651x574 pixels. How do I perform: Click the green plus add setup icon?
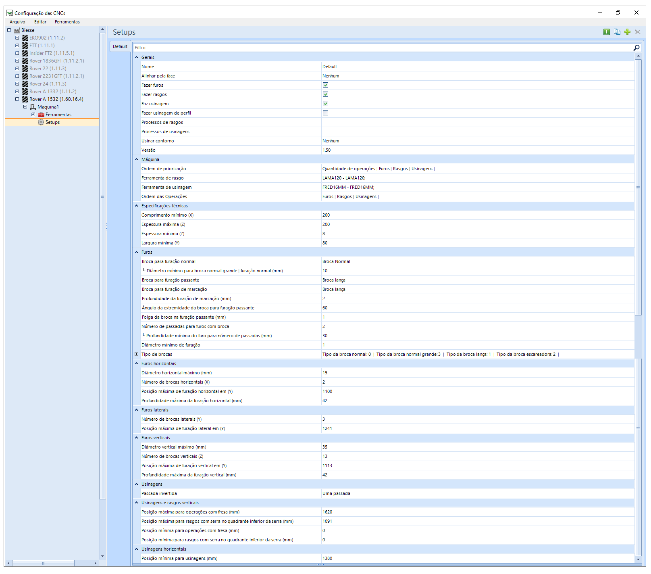pos(627,32)
